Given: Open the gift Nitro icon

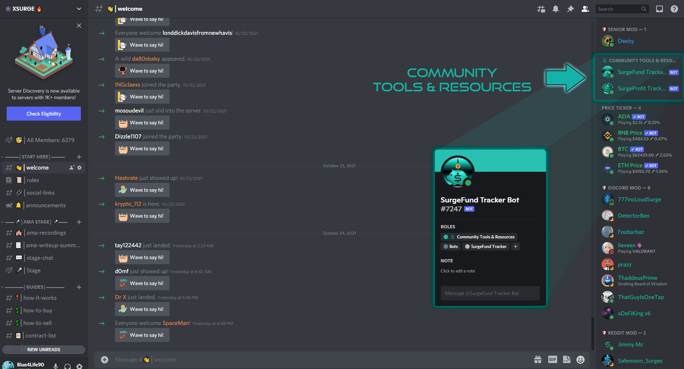Looking at the screenshot, I should tap(538, 359).
